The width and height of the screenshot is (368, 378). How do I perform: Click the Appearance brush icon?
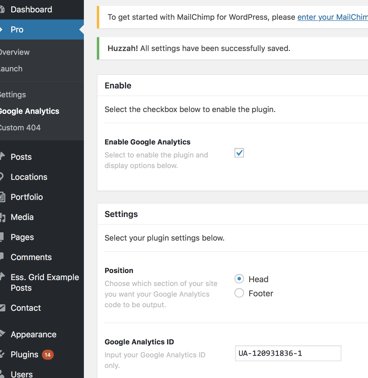click(2, 333)
